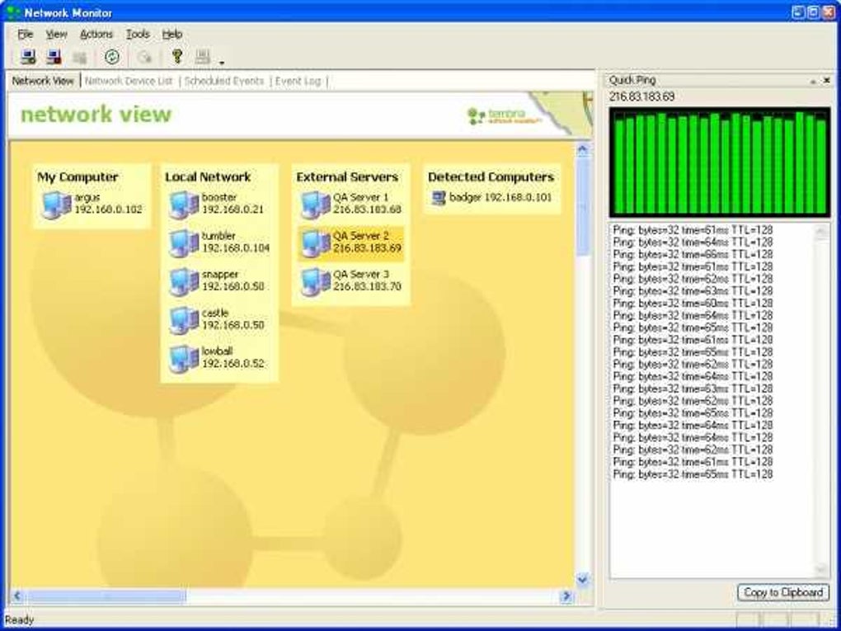841x631 pixels.
Task: Open the Help menu
Action: pyautogui.click(x=172, y=35)
